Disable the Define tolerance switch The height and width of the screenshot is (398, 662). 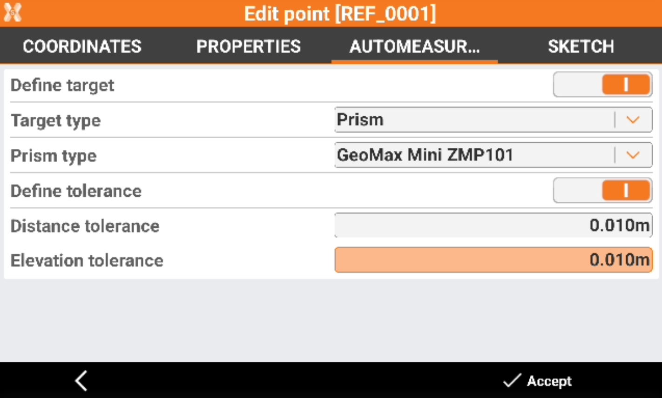point(602,191)
